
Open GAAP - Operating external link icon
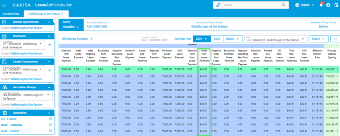click(x=50, y=125)
